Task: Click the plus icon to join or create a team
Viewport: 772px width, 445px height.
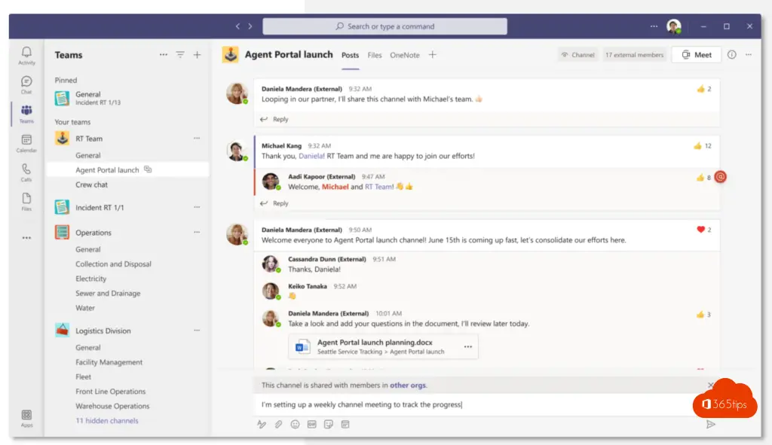Action: [x=197, y=54]
